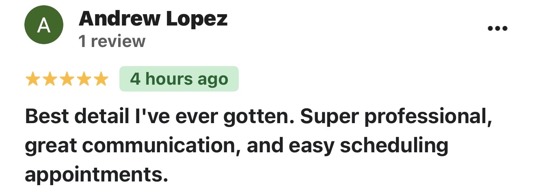Open the three-dot more options menu
This screenshot has width=536, height=192.
coord(497,29)
